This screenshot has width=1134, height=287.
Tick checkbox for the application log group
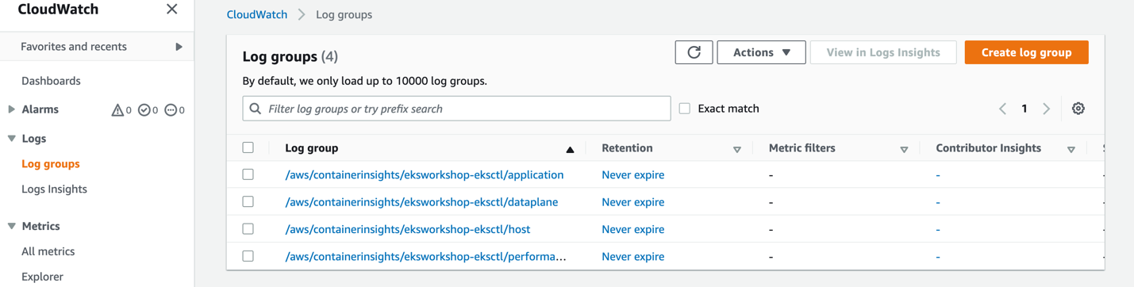tap(248, 174)
